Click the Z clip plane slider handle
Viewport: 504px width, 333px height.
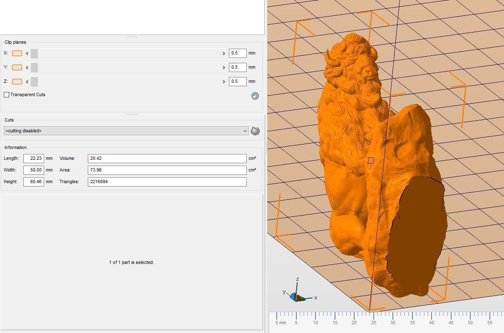[34, 82]
